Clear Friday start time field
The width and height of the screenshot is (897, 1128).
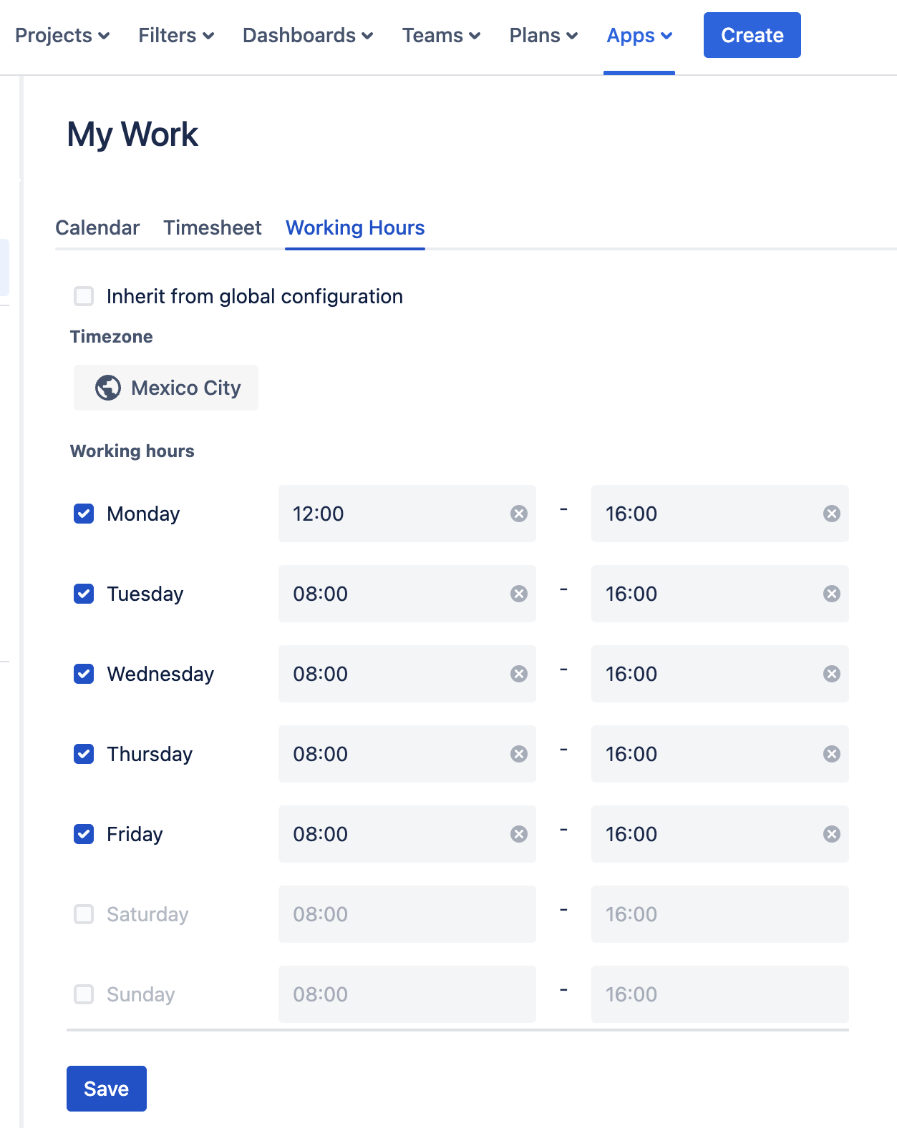519,834
